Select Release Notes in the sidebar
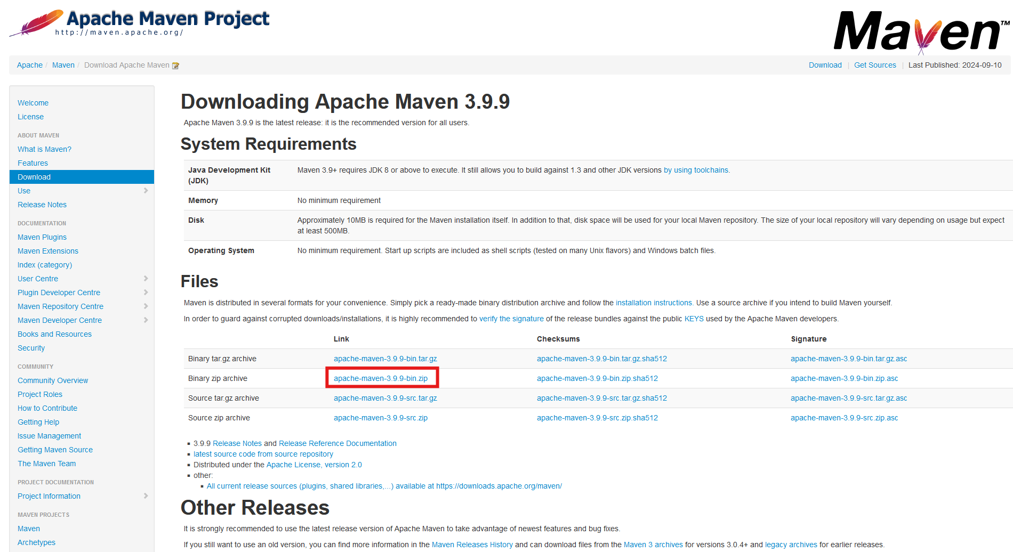The width and height of the screenshot is (1013, 552). (42, 205)
